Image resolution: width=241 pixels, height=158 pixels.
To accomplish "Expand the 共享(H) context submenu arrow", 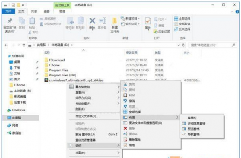I will (x=118, y=153).
